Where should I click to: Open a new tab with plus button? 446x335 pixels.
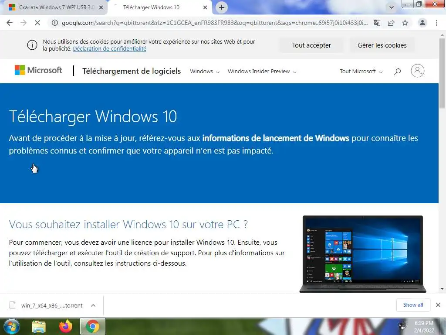(x=222, y=7)
